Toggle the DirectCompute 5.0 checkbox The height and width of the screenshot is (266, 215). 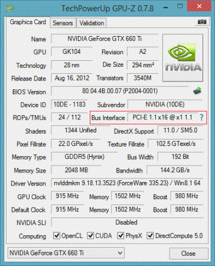coord(150,235)
